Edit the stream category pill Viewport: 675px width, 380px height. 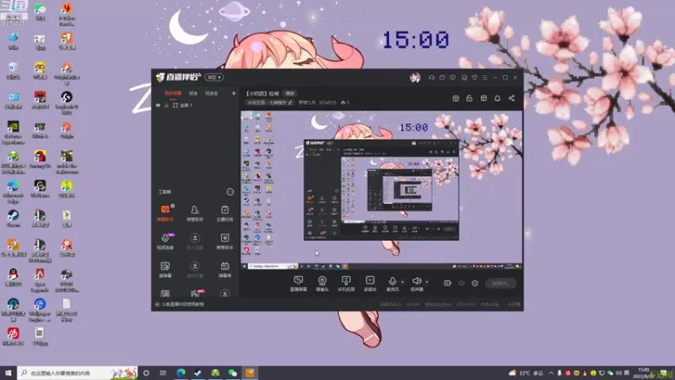point(270,103)
